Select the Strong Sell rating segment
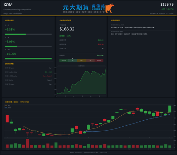 [x=99, y=61]
